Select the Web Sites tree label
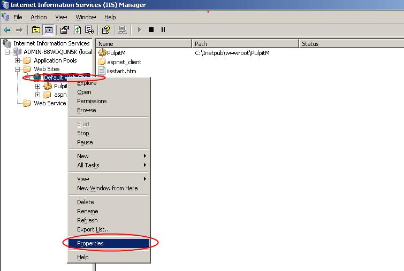This screenshot has width=404, height=271. click(47, 69)
